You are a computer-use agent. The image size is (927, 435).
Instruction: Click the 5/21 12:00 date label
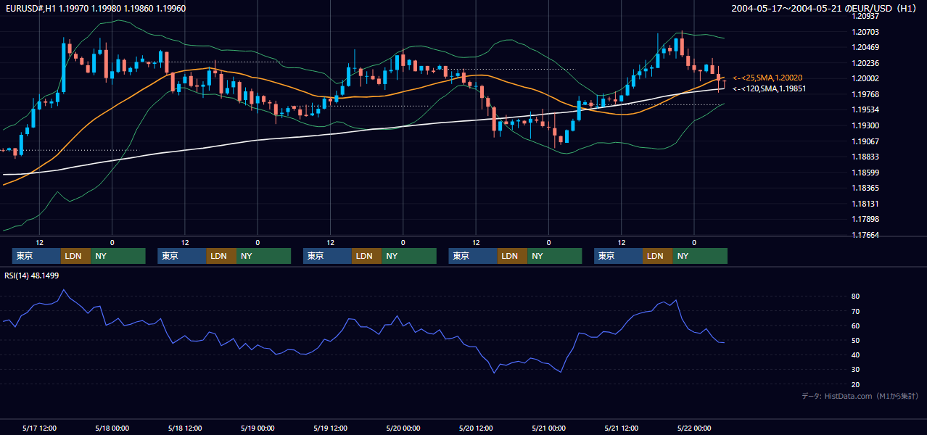tap(621, 428)
